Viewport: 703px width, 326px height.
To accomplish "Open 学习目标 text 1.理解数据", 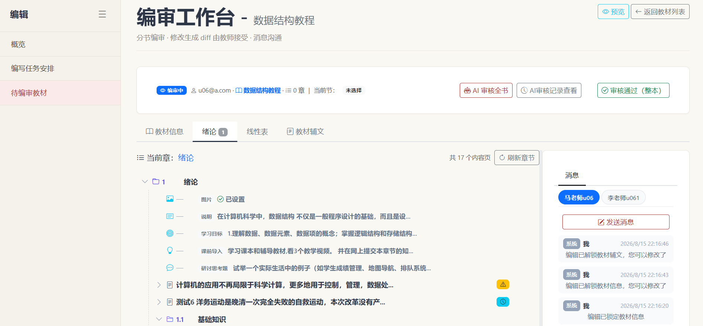I will click(x=322, y=233).
